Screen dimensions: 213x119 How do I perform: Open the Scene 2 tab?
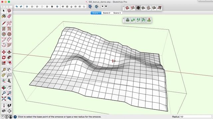pos(106,13)
